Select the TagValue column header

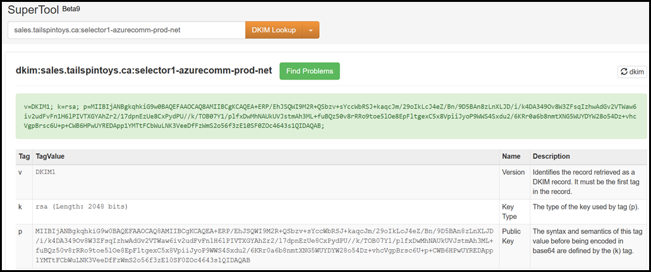click(50, 156)
